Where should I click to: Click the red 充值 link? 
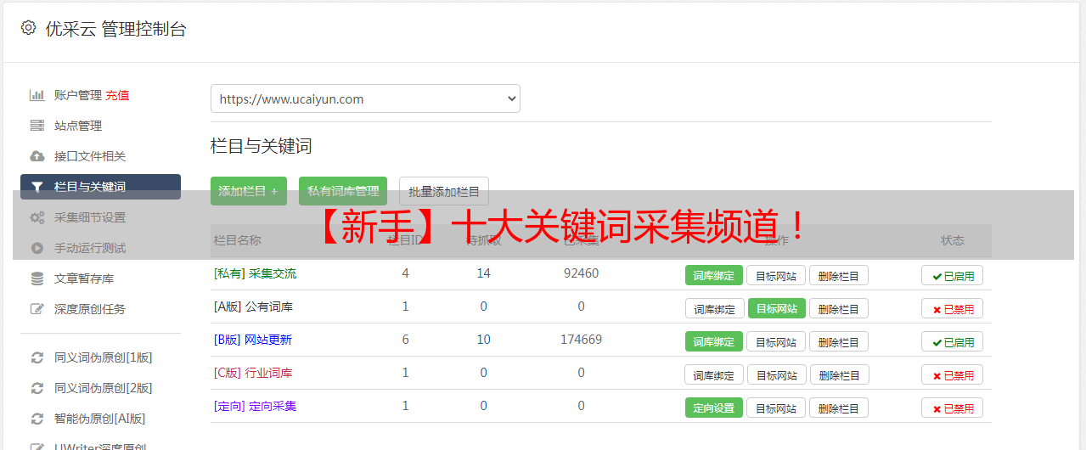pos(117,95)
